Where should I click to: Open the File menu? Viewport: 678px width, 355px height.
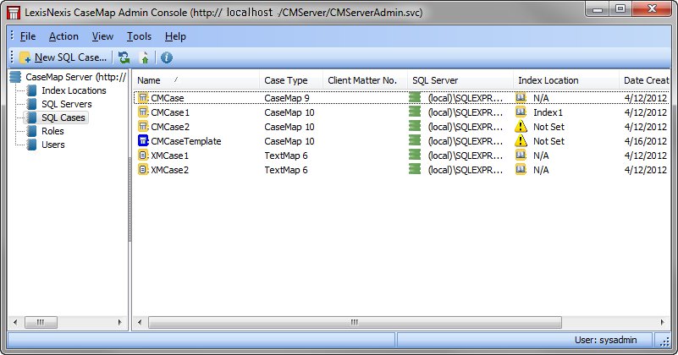pyautogui.click(x=28, y=36)
